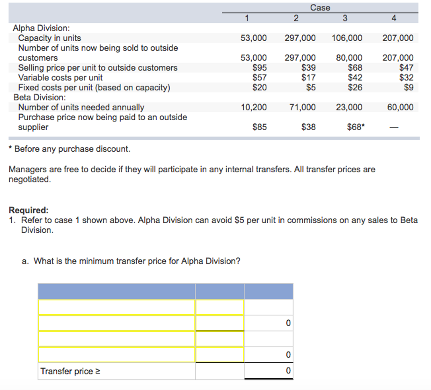This screenshot has width=431, height=390.
Task: Select 'Selling price per unit to outside customers' label
Action: pyautogui.click(x=98, y=68)
